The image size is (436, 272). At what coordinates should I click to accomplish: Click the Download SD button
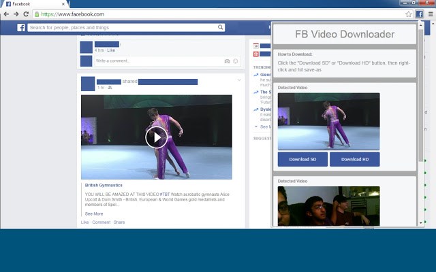coord(302,159)
